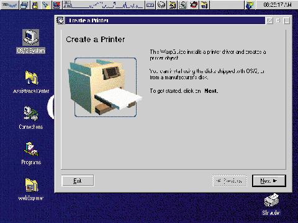Open the Create a Printer title bar system menu
Screen dimensions: 298x223
click(60, 20)
